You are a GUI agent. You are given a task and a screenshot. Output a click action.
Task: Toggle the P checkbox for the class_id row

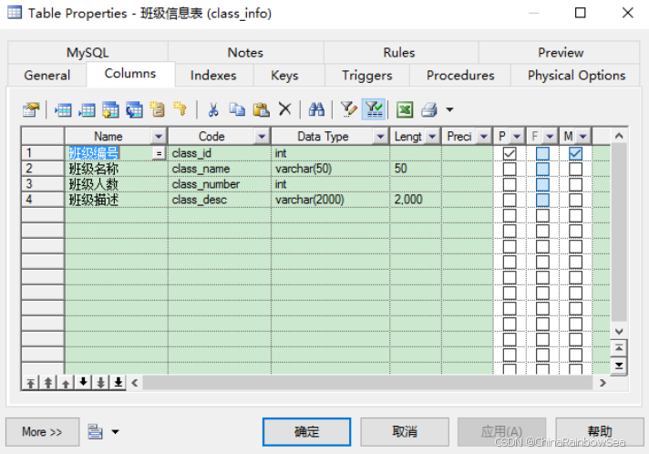tap(510, 153)
